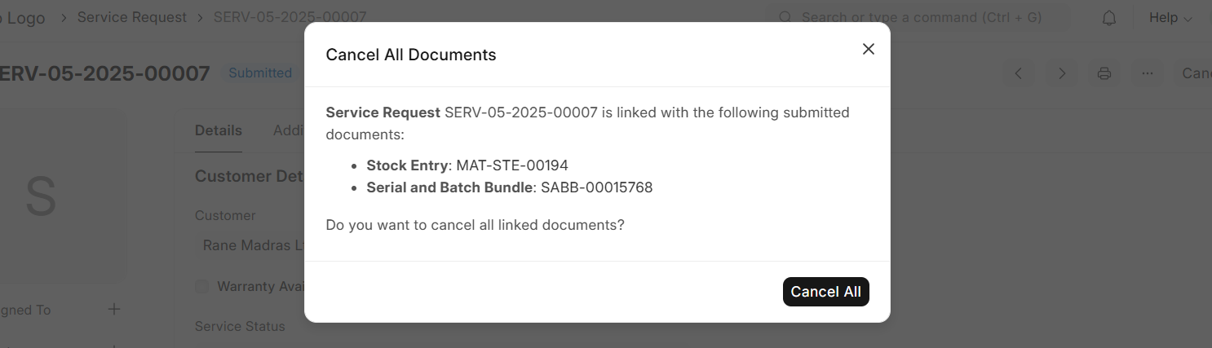Viewport: 1212px width, 348px height.
Task: Open the second tab next to Details
Action: [x=289, y=130]
